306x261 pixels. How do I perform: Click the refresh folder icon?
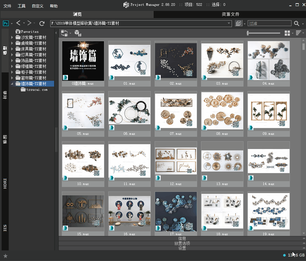click(42, 23)
